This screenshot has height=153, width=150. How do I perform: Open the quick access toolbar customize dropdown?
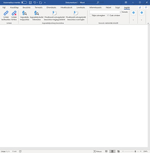[45, 3]
